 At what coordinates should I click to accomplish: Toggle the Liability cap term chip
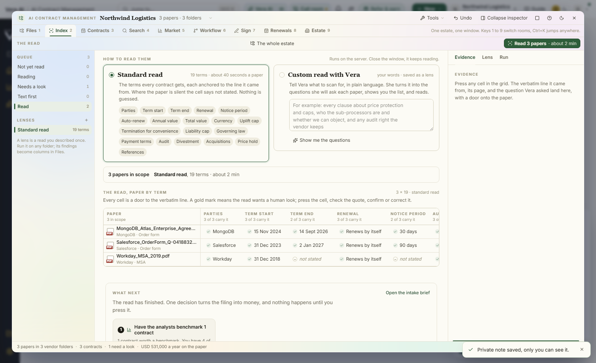[197, 131]
